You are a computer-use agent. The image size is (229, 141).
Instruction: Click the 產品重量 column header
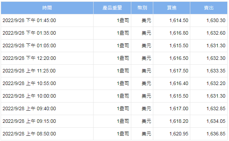(112, 8)
